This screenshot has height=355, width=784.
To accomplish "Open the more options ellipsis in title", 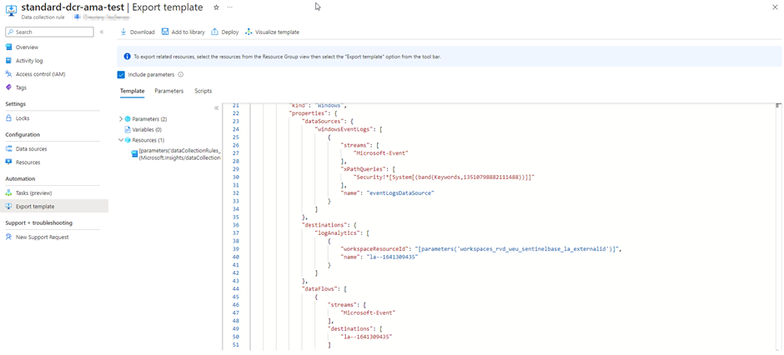I will (x=229, y=7).
